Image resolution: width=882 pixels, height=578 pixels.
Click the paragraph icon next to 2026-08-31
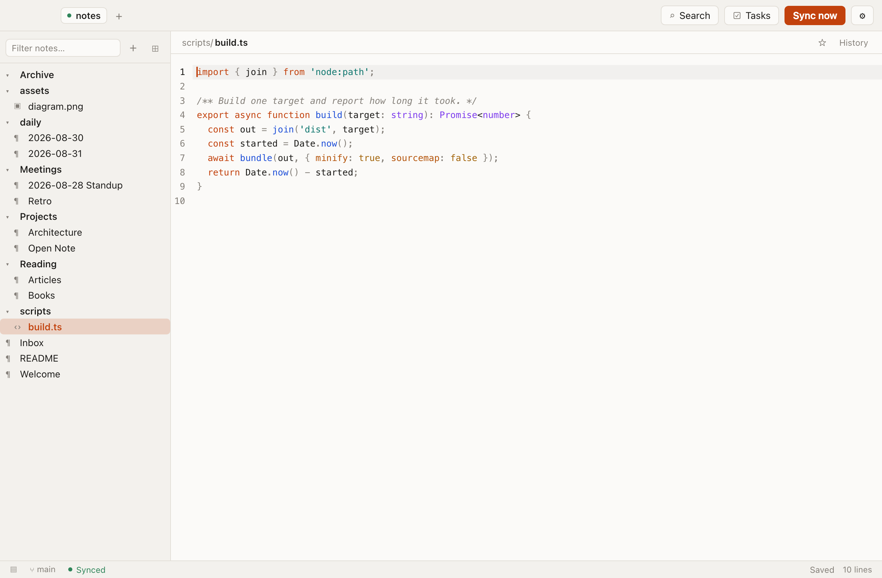point(16,154)
